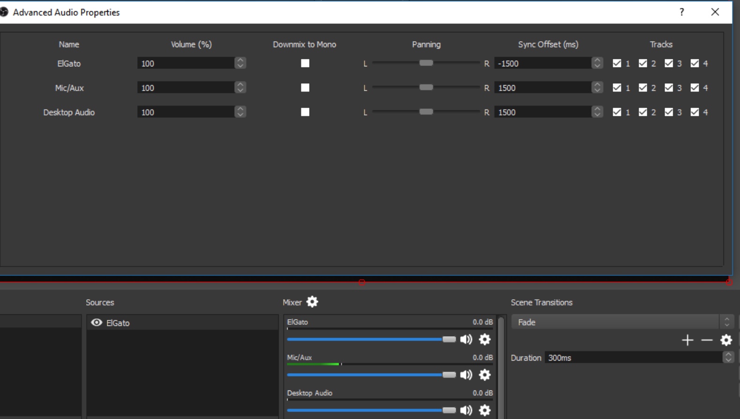740x419 pixels.
Task: Mute the ElGato mixer channel speaker icon
Action: (x=466, y=340)
